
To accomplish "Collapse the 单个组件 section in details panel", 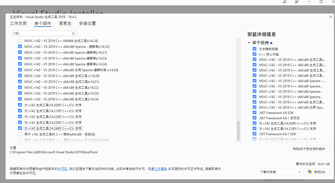I will [x=249, y=43].
